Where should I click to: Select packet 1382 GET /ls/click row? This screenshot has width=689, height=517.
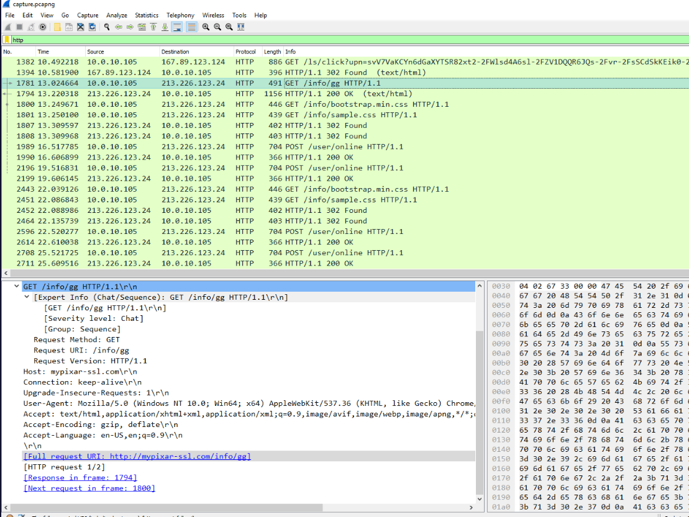pyautogui.click(x=345, y=62)
